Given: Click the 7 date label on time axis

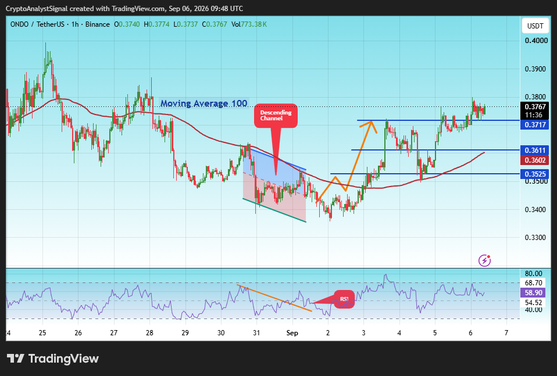Looking at the screenshot, I should 506,333.
